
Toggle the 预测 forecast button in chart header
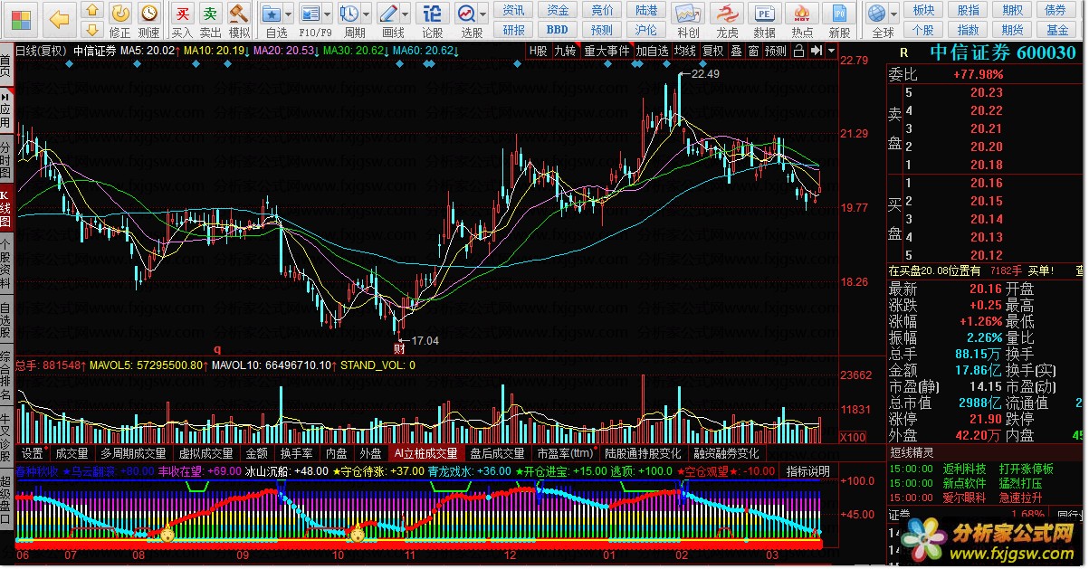[776, 51]
